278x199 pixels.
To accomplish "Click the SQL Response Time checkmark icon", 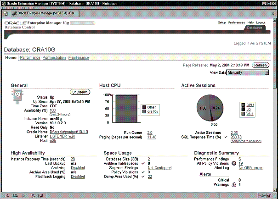I will click(x=226, y=137).
